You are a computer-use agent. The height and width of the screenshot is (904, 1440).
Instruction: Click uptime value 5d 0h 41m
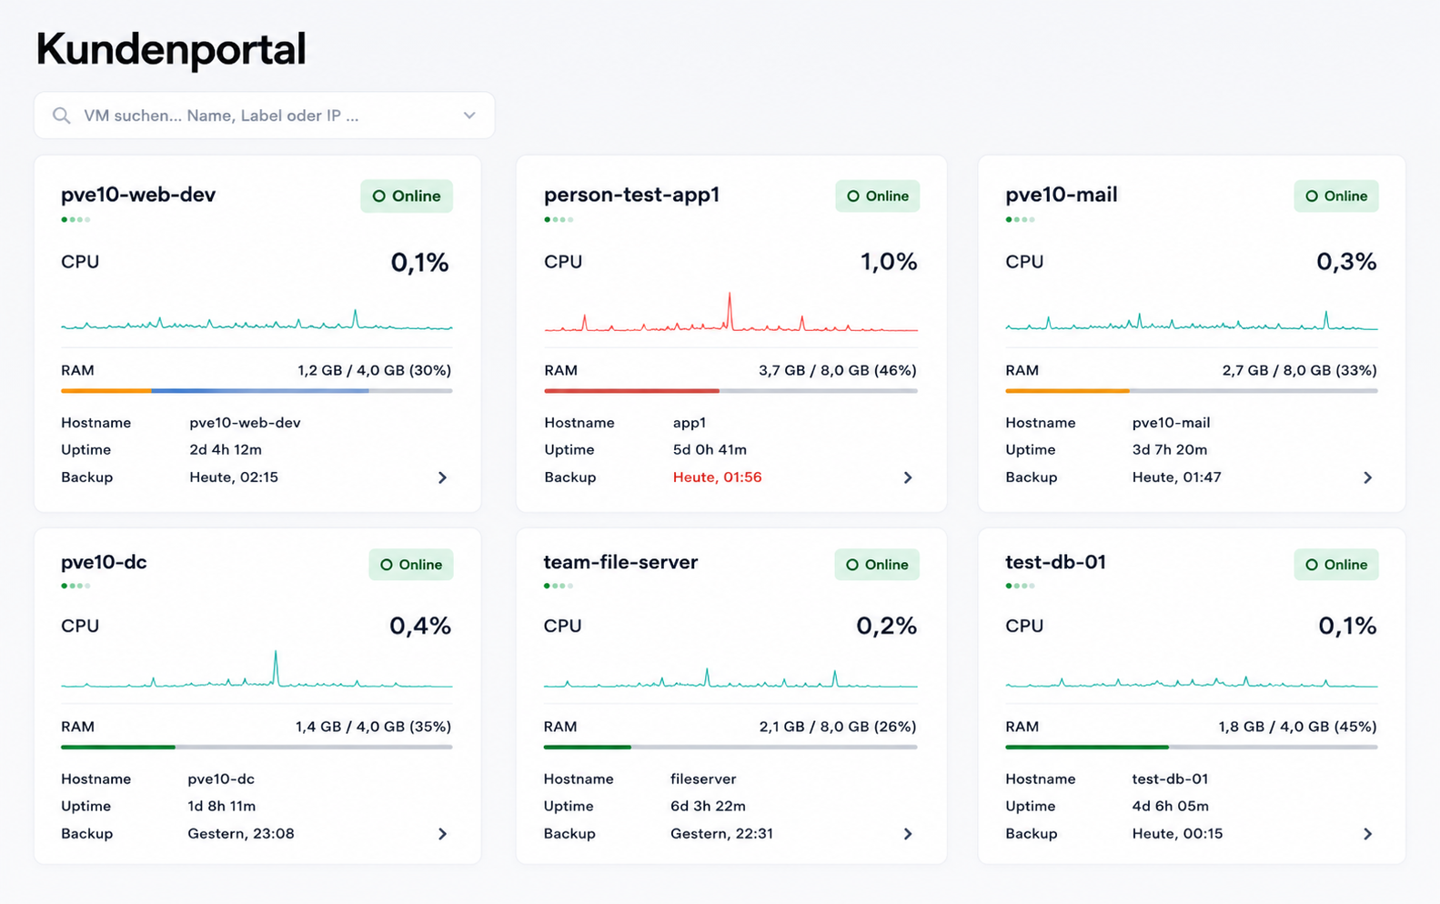pos(710,450)
